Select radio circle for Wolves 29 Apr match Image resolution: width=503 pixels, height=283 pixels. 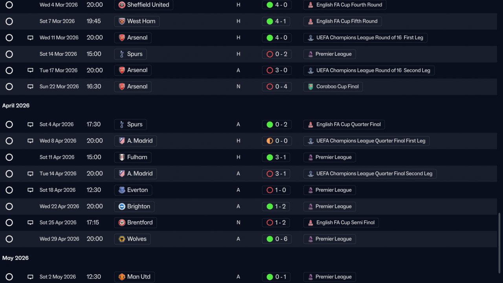[9, 239]
